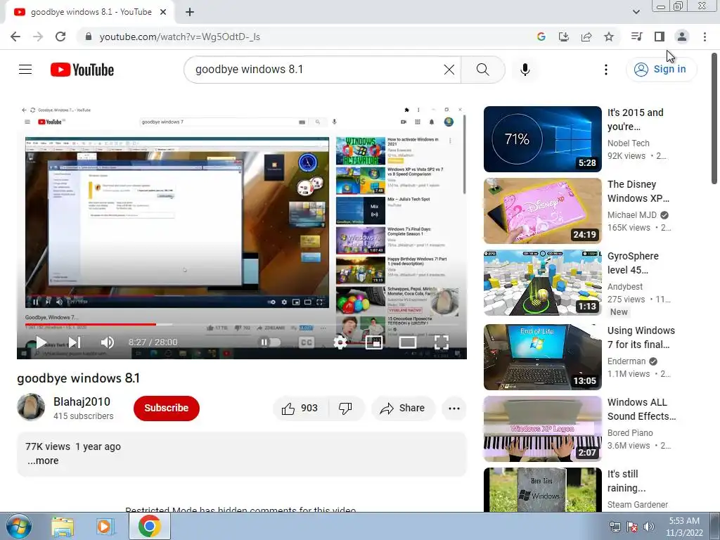Go forward with the browser forward arrow
The width and height of the screenshot is (720, 540).
[x=38, y=37]
